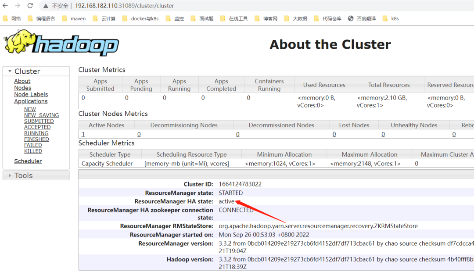Viewport: 474px width, 272px height.
Task: Open the 网络 bookmark folder
Action: tap(12, 18)
